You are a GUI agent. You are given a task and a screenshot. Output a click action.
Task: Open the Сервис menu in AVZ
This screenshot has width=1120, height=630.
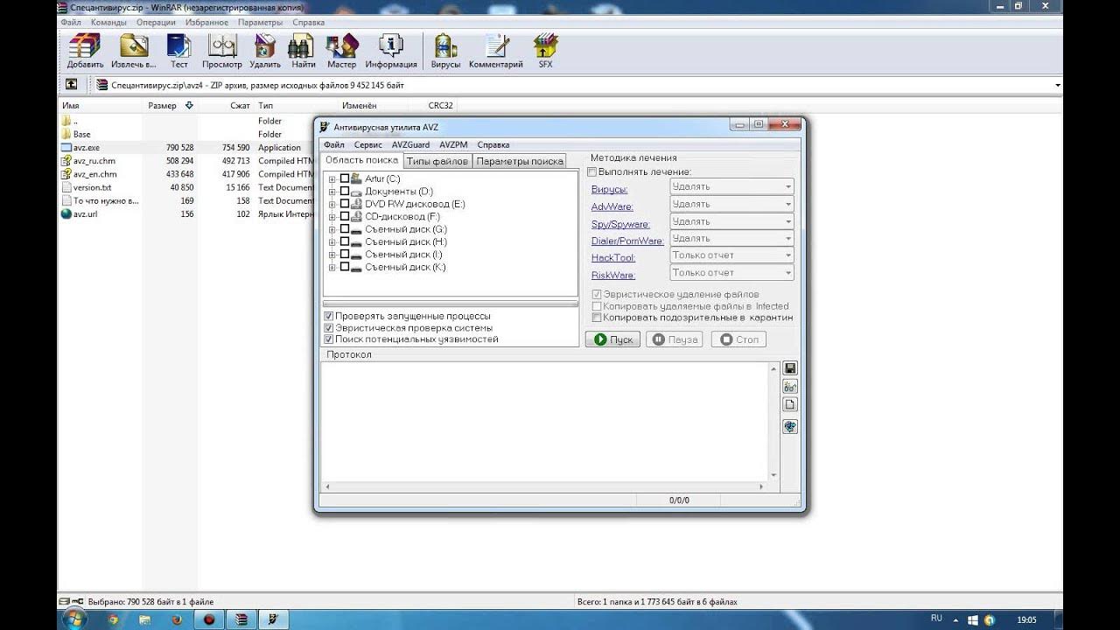pos(368,145)
